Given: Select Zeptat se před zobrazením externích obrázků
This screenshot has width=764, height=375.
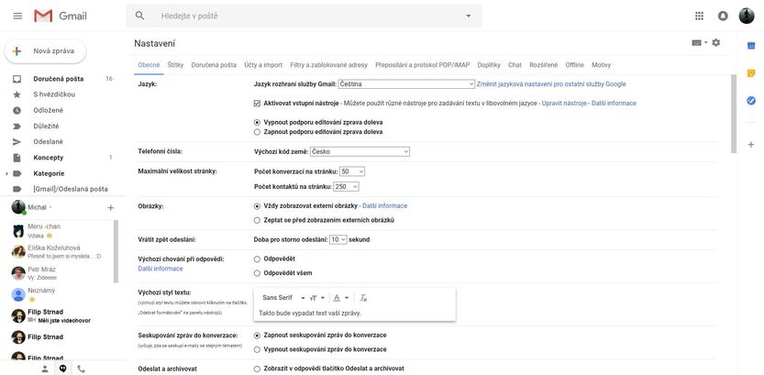Looking at the screenshot, I should coord(257,220).
